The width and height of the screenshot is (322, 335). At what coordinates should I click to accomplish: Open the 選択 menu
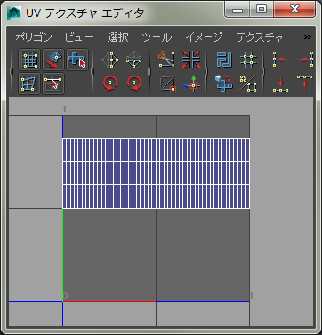pyautogui.click(x=117, y=37)
